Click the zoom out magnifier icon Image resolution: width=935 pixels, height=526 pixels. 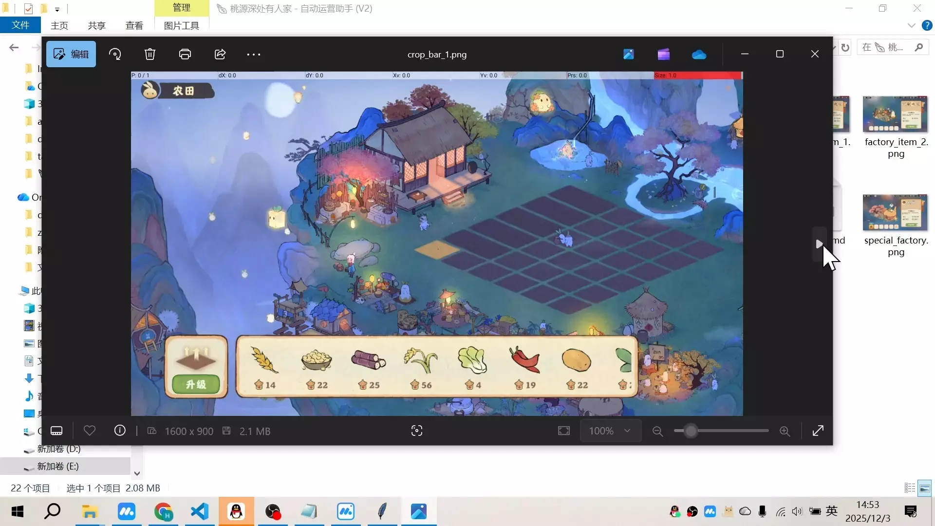pos(657,431)
